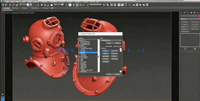Open the Rendering menu
This screenshot has width=200, height=101.
tap(62, 2)
